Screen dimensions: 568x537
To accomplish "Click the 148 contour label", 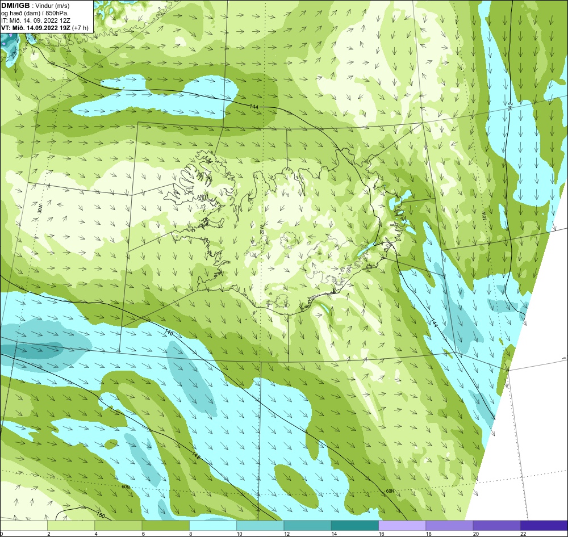I will (x=196, y=455).
